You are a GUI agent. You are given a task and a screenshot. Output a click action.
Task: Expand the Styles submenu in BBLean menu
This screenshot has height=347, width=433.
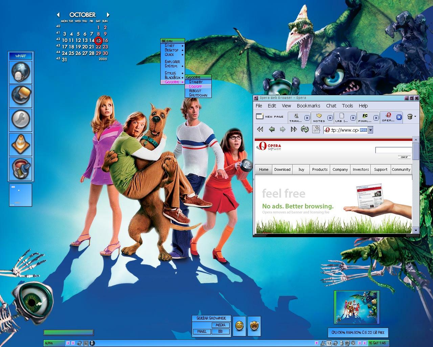click(x=173, y=73)
